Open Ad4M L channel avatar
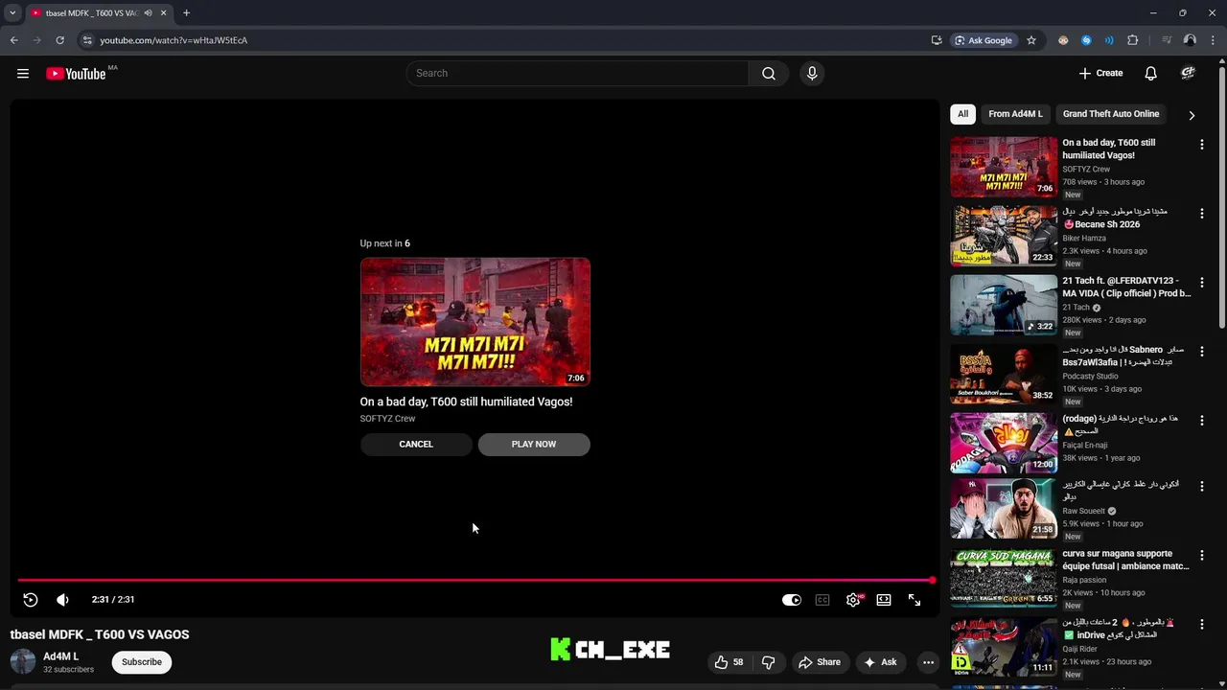The height and width of the screenshot is (690, 1227). tap(23, 661)
